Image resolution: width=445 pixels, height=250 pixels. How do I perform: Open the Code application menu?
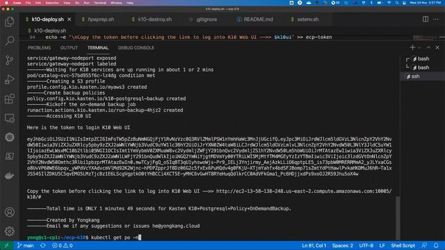click(x=17, y=3)
